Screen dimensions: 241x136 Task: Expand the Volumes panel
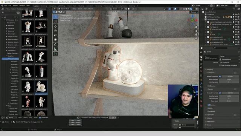(209, 118)
